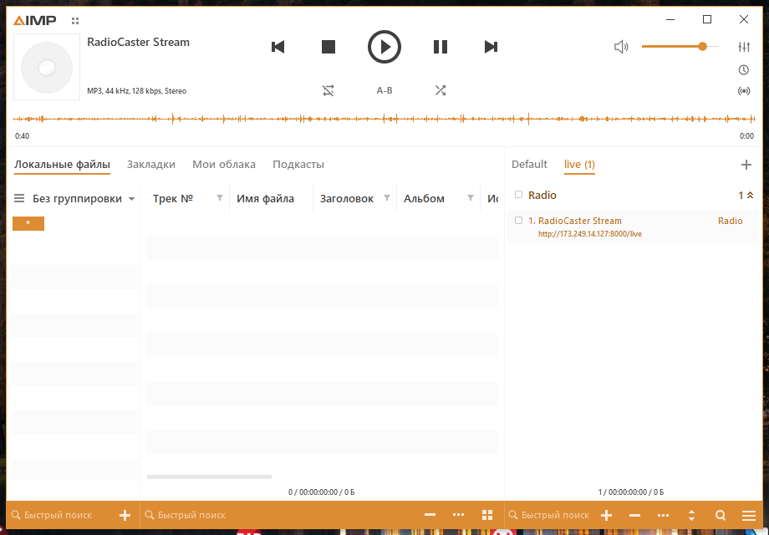
Task: Open playlist search magnifier icon
Action: point(721,515)
